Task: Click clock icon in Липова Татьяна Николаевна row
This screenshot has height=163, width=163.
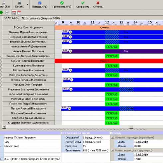Action: tap(72, 80)
